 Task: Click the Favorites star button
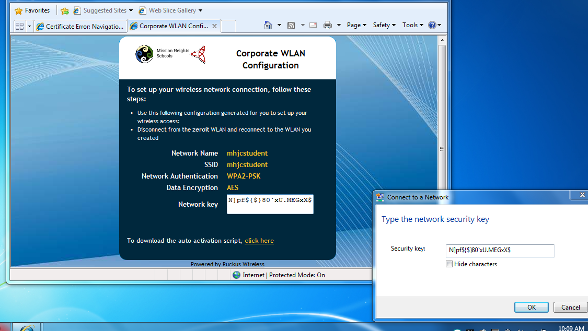[32, 10]
